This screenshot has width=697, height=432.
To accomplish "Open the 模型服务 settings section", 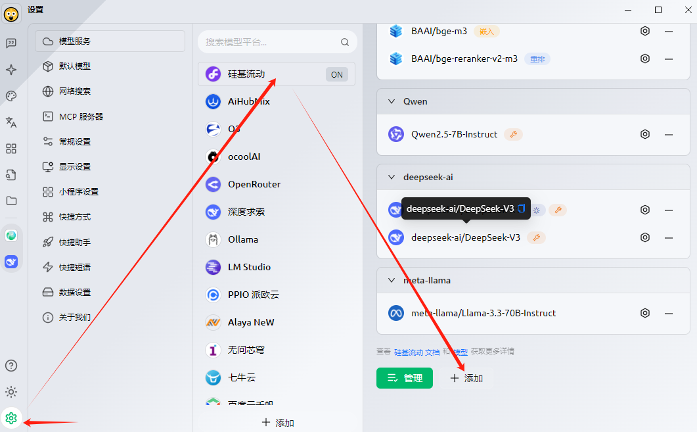I will click(x=110, y=41).
